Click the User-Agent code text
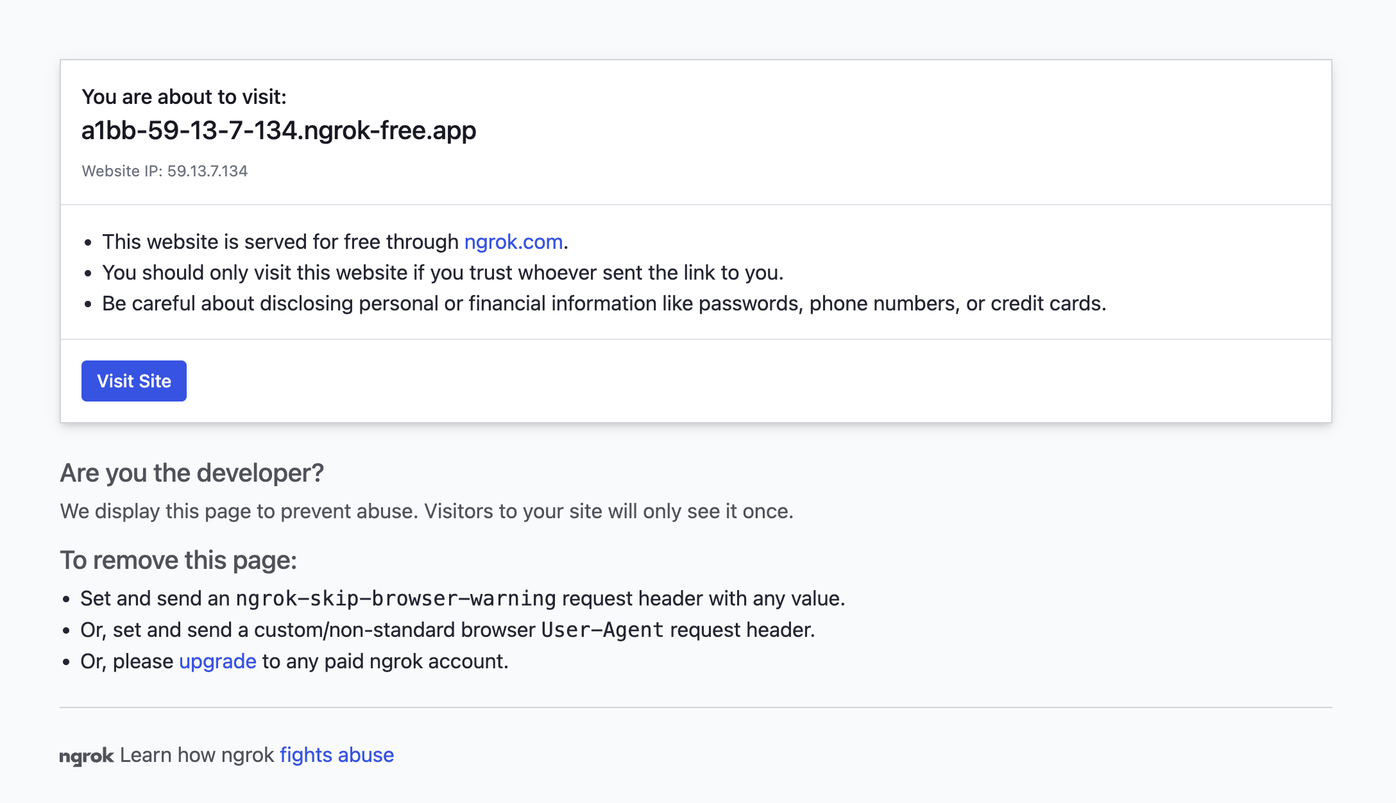Image resolution: width=1396 pixels, height=803 pixels. coord(602,630)
